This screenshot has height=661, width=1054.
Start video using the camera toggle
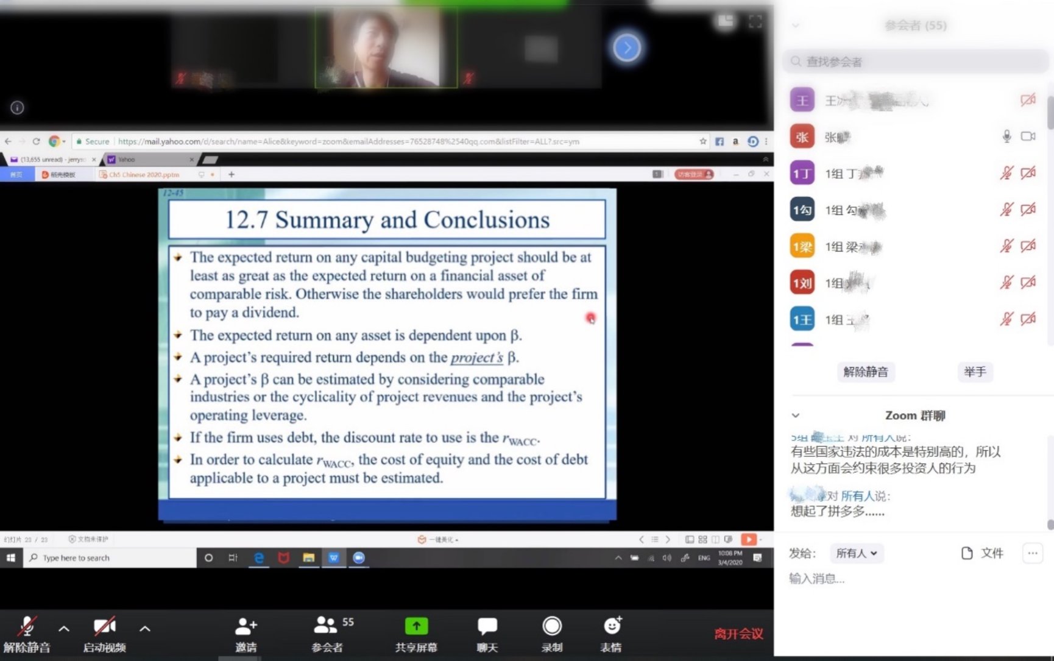point(104,627)
